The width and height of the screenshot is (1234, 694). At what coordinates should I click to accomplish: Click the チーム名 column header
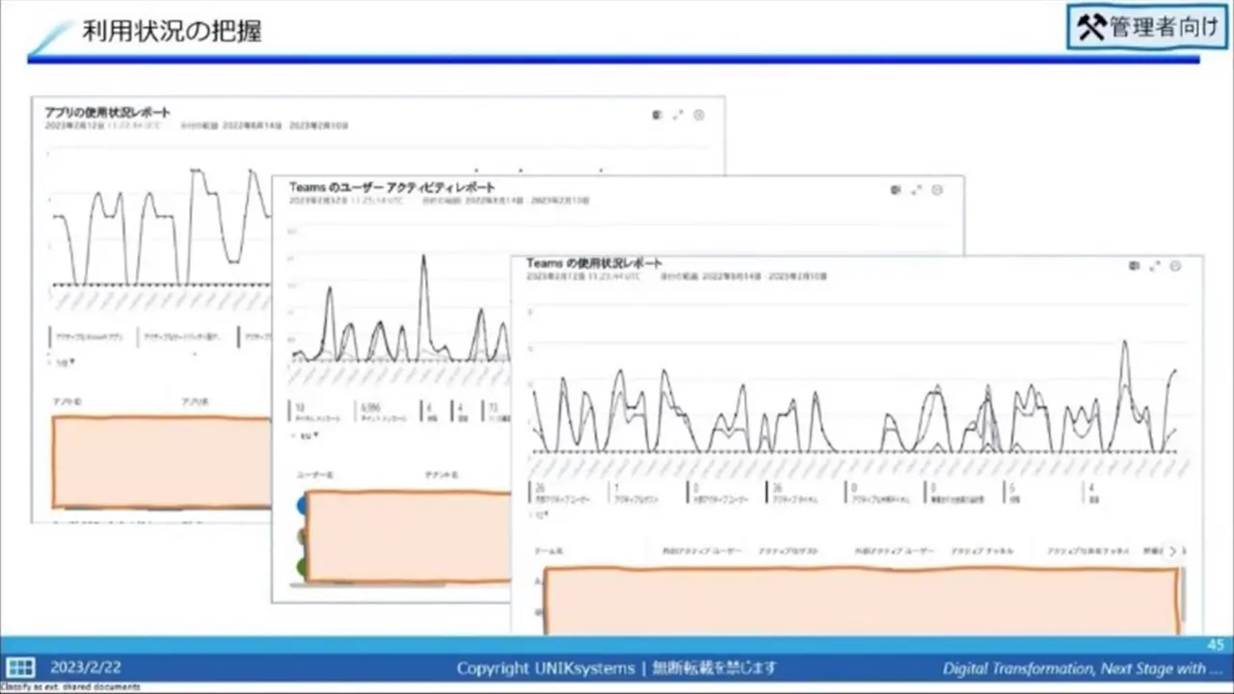pyautogui.click(x=550, y=551)
